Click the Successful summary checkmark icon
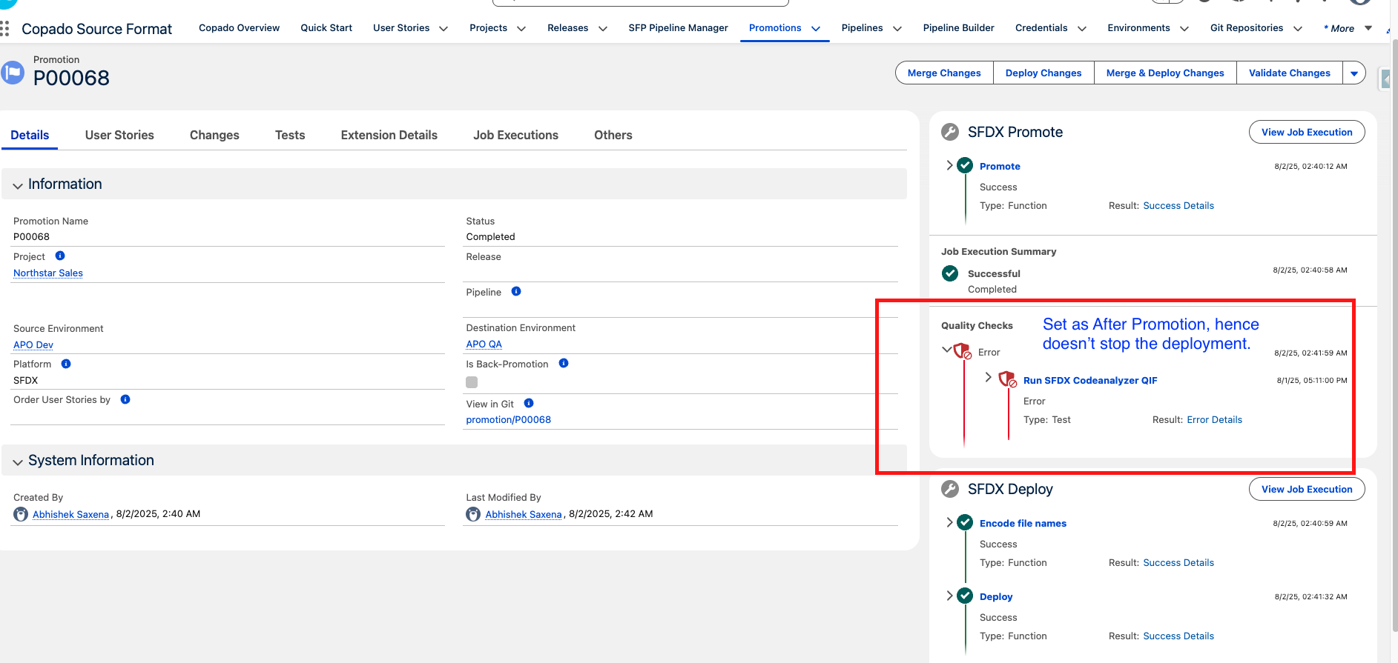Screen dimensions: 1398x663 (950, 273)
